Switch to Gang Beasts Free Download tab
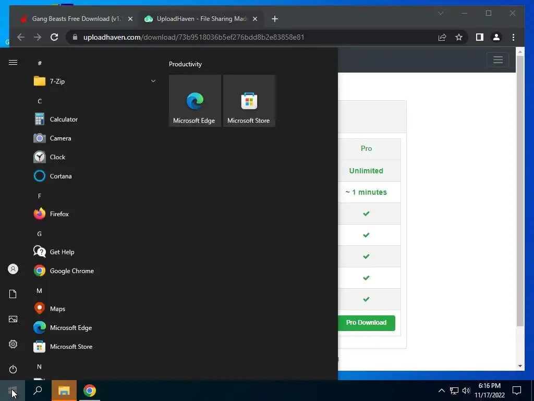The width and height of the screenshot is (534, 401). click(x=76, y=19)
